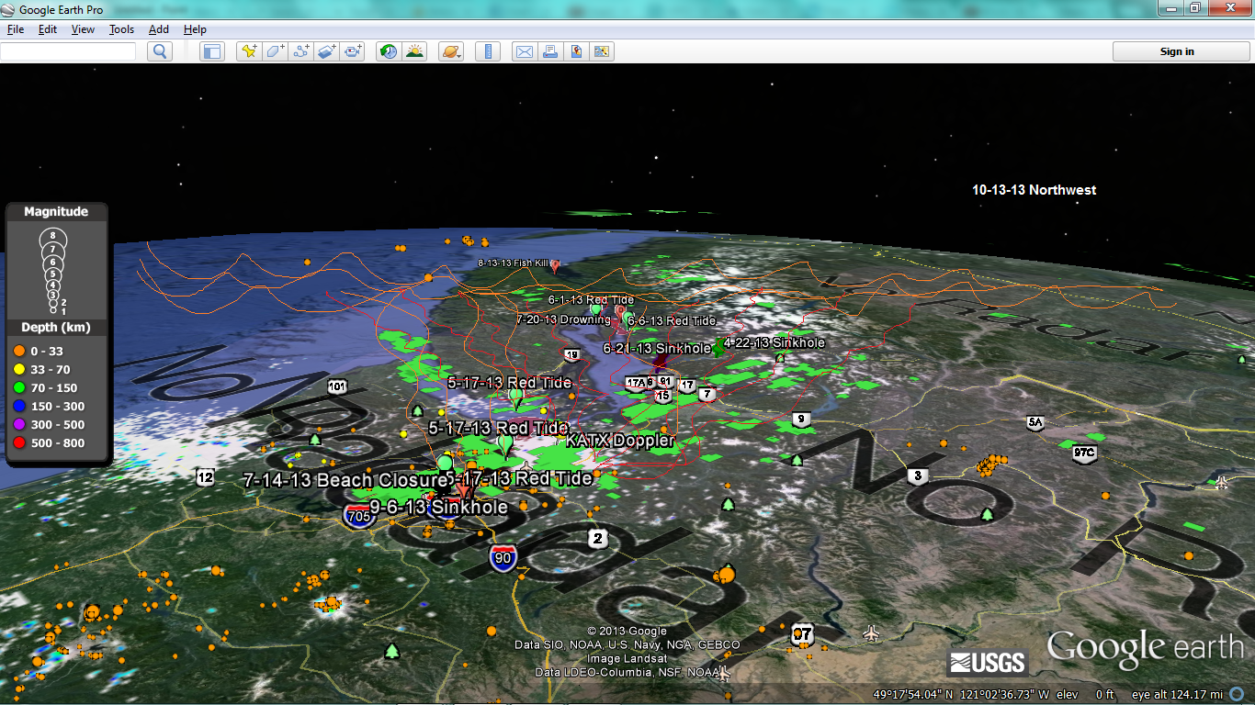
Task: Show historical imagery clock icon
Action: [389, 51]
